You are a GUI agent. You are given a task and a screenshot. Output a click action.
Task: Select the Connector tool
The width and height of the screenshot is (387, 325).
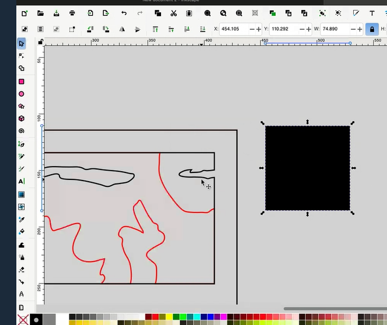(22, 282)
